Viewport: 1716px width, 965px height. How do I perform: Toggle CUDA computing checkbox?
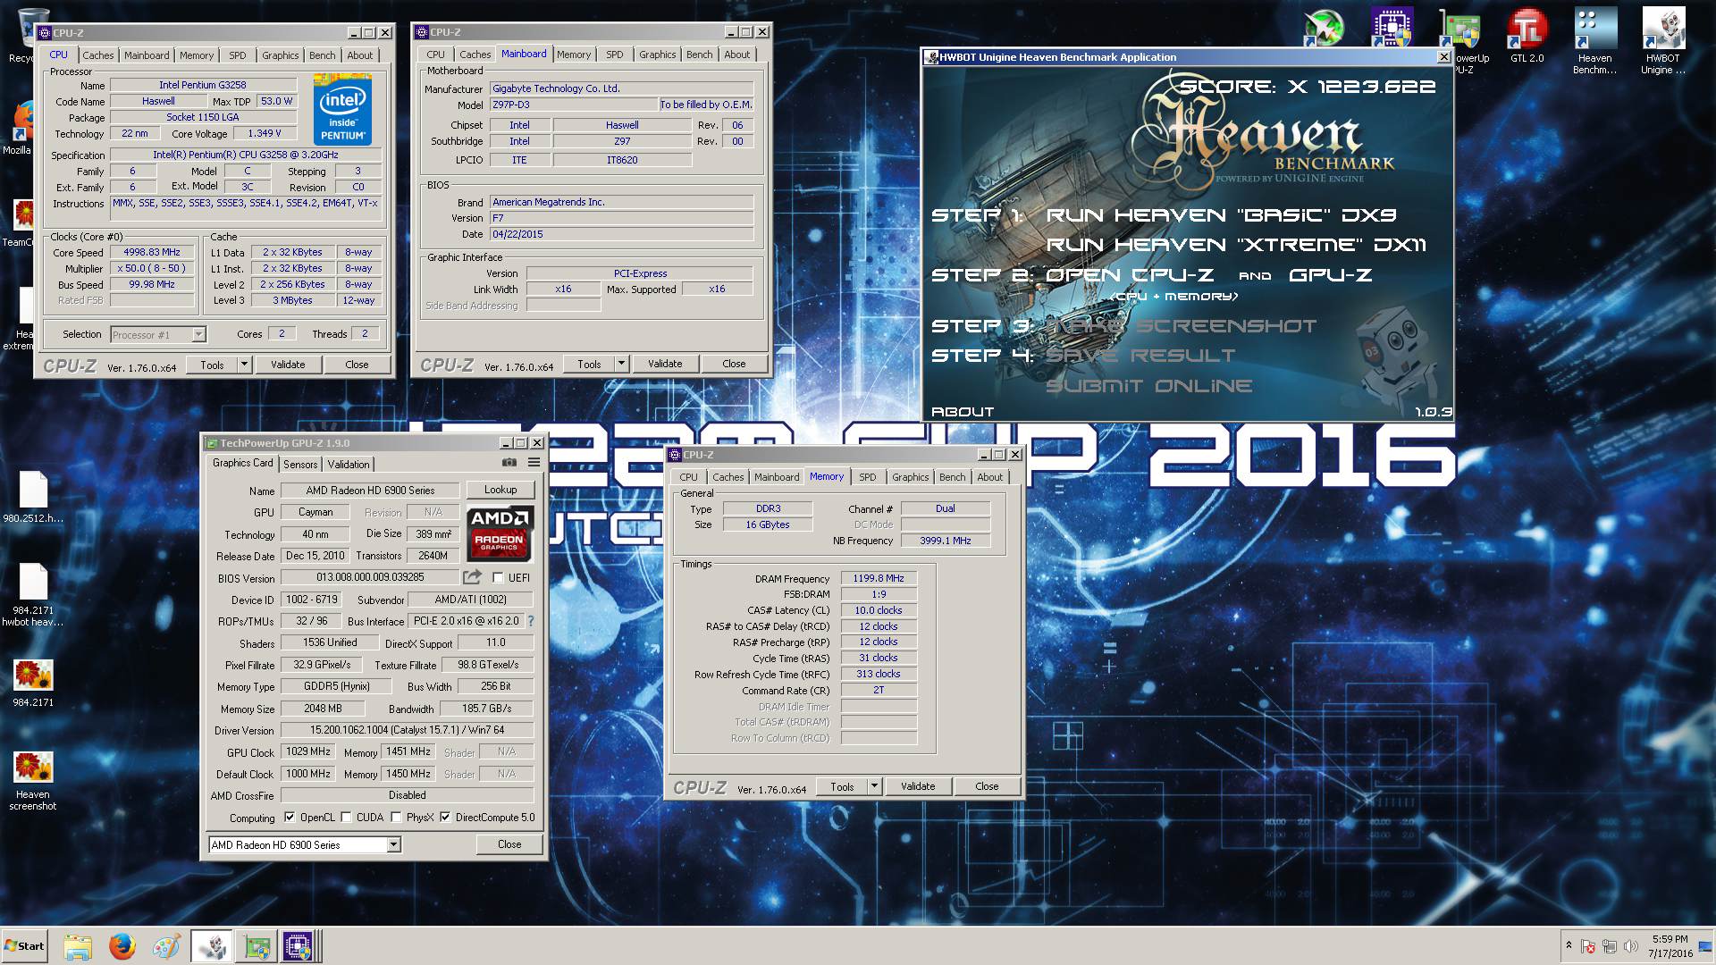click(346, 817)
